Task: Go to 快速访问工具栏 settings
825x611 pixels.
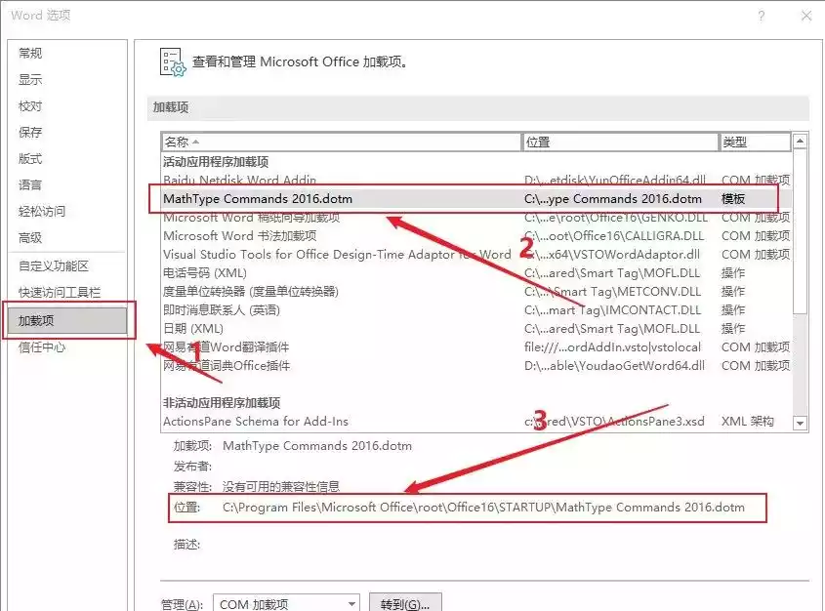Action: click(60, 293)
